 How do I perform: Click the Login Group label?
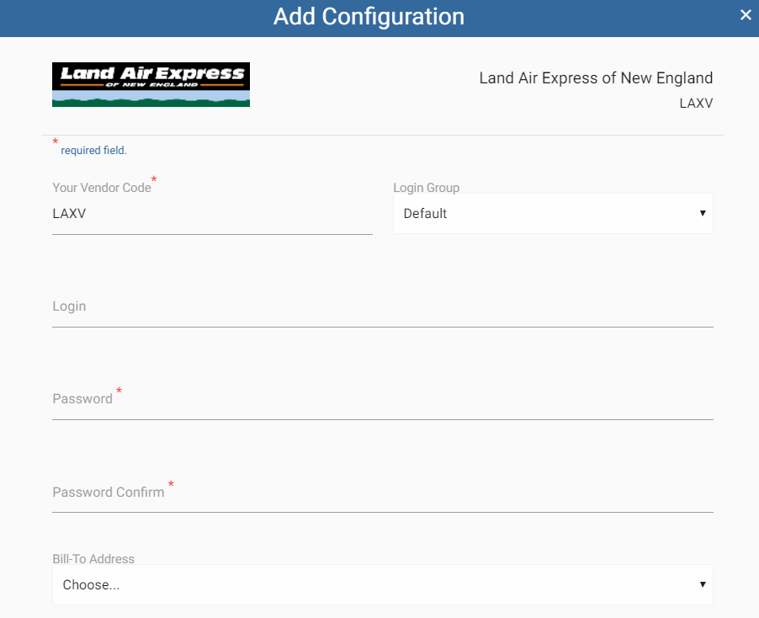pyautogui.click(x=426, y=187)
